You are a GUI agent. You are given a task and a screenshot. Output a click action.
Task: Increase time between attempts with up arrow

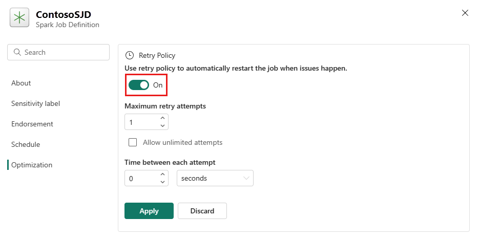[x=162, y=174]
